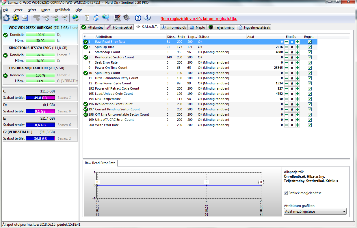Click the yellow warning triangle toolbar icon
Screen dimensions: 357x228
[16, 18]
